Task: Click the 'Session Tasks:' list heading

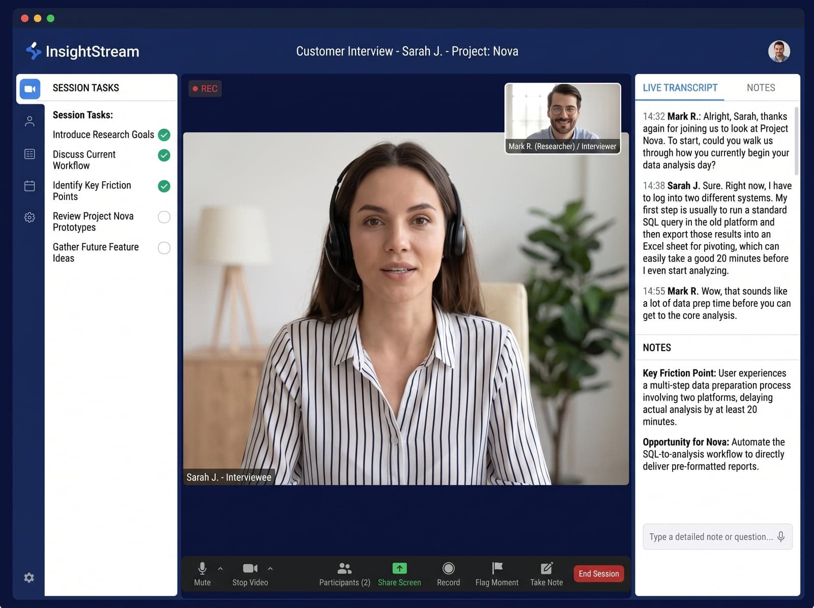Action: (x=83, y=115)
